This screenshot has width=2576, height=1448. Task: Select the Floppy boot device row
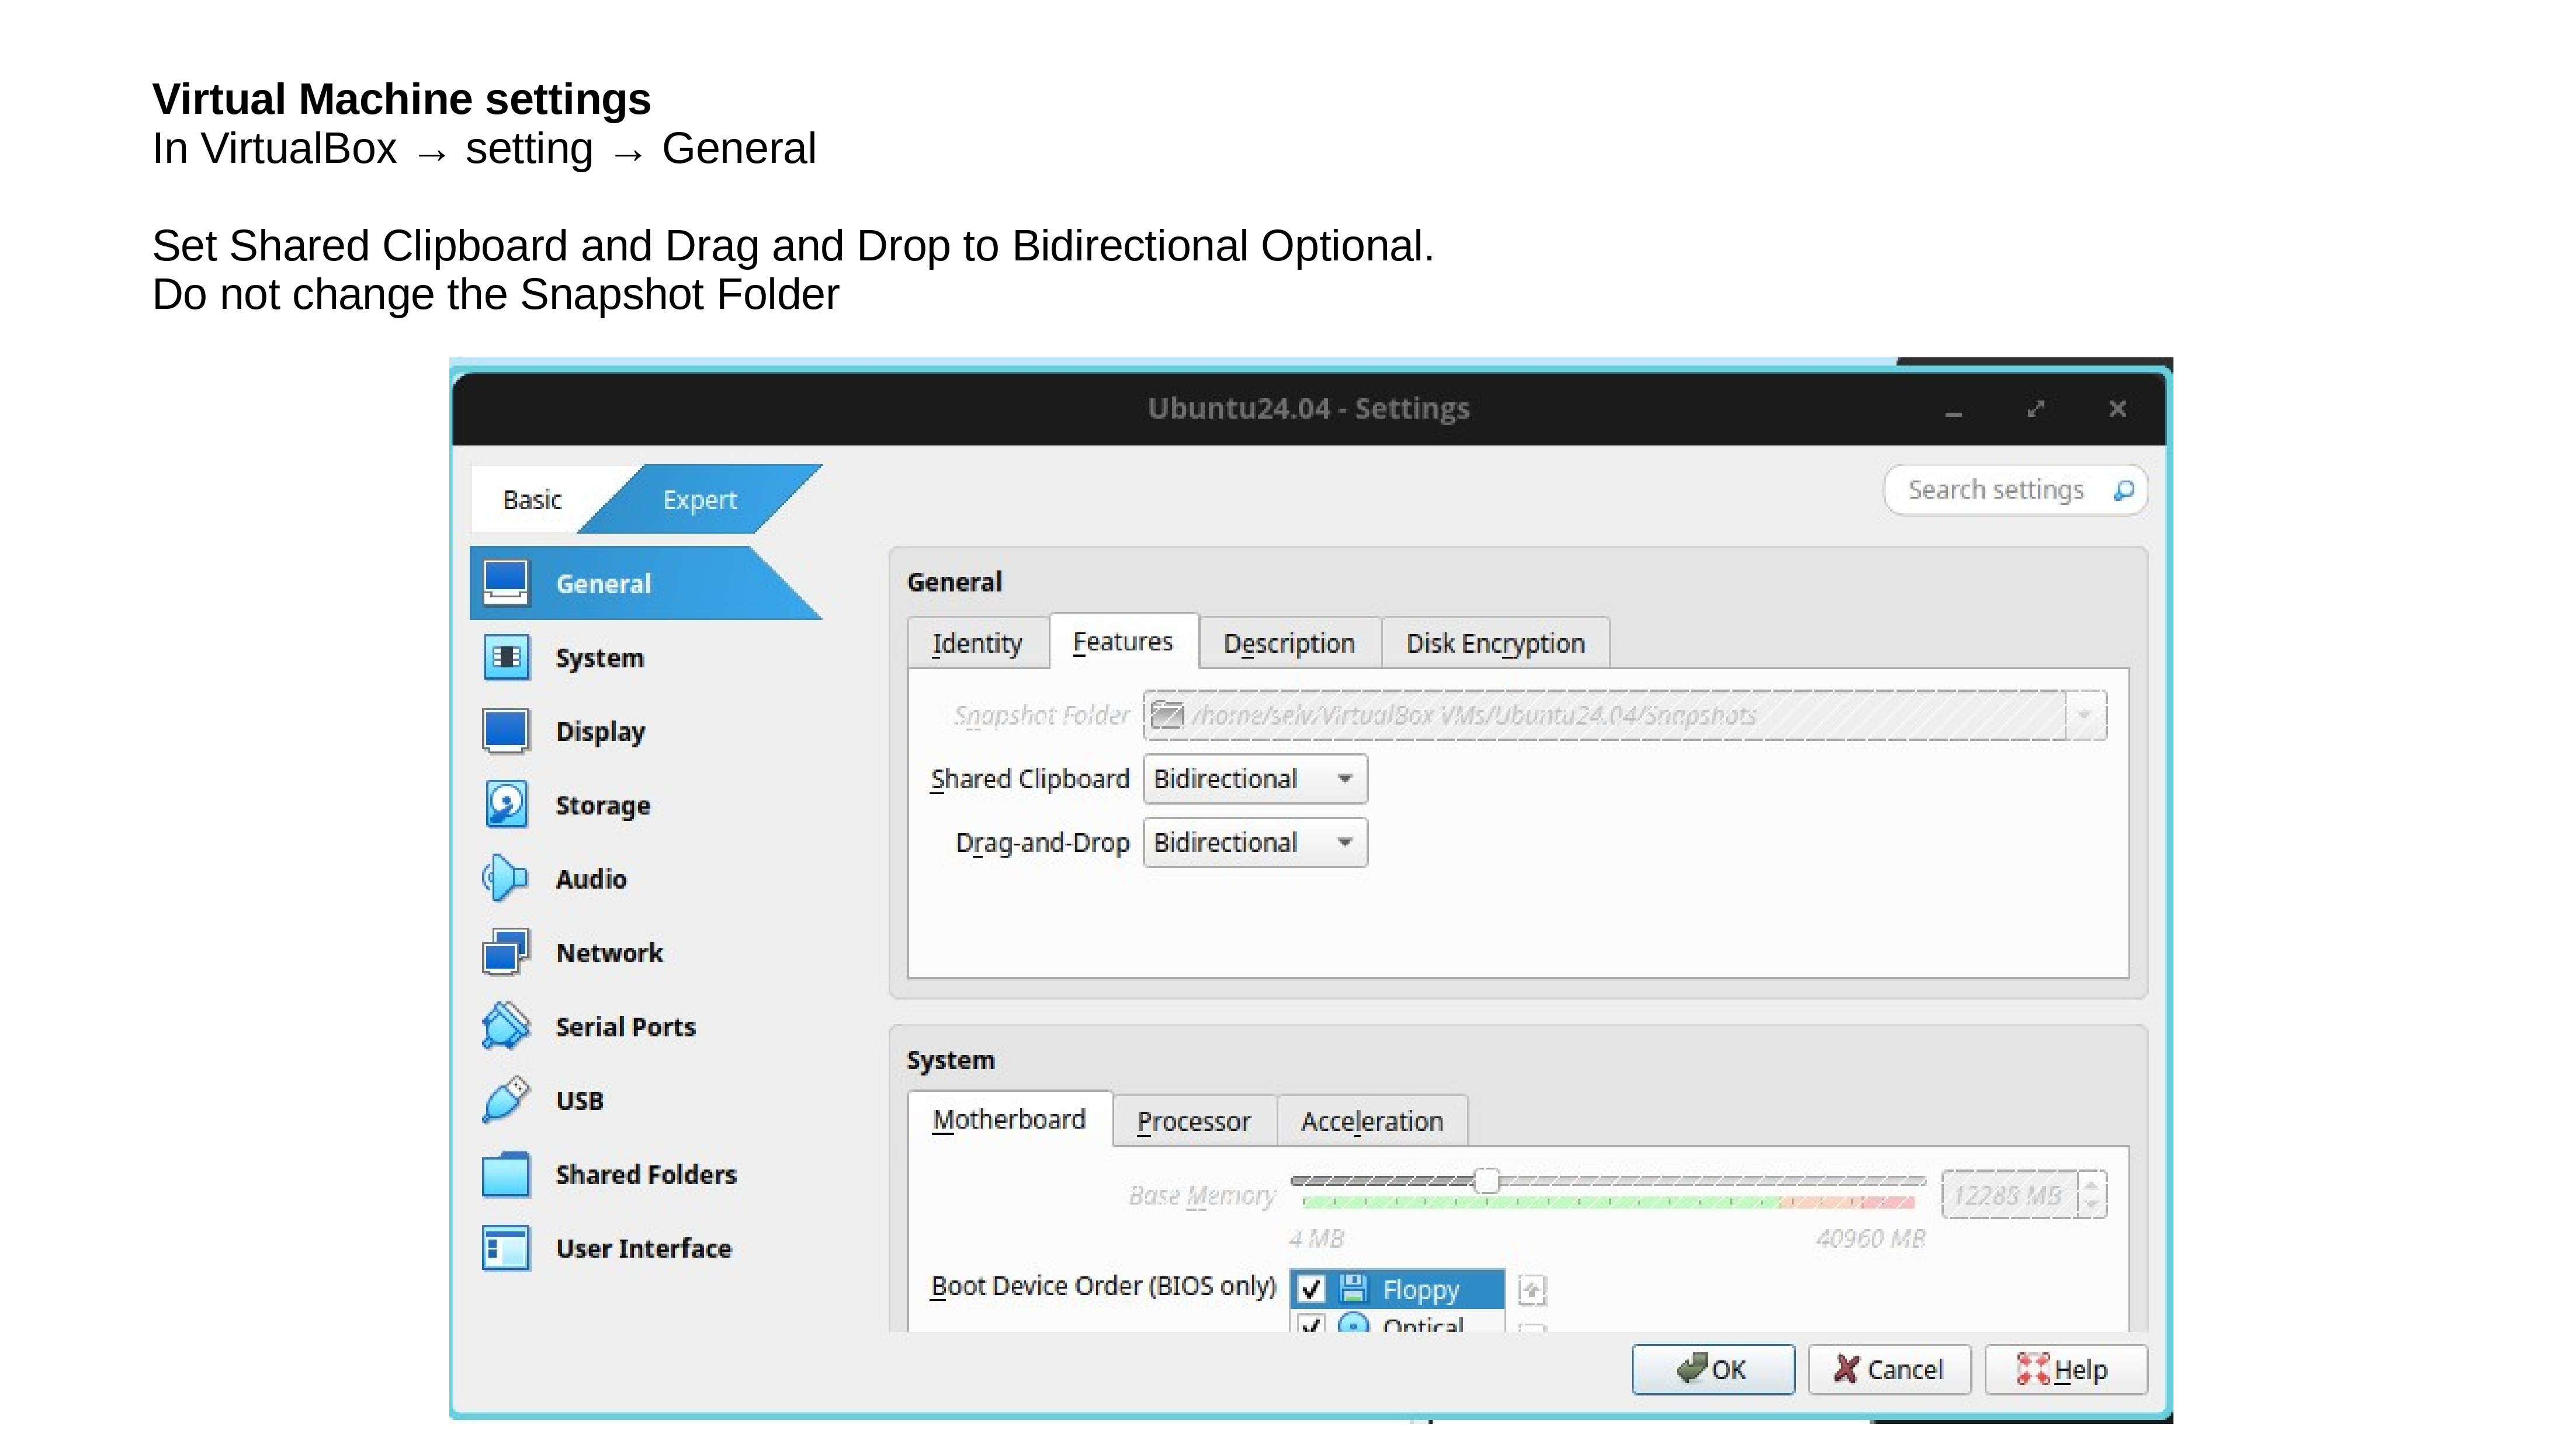[1397, 1289]
